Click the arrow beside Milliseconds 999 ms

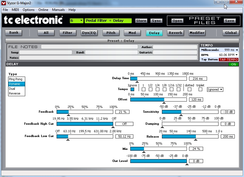click(x=237, y=50)
